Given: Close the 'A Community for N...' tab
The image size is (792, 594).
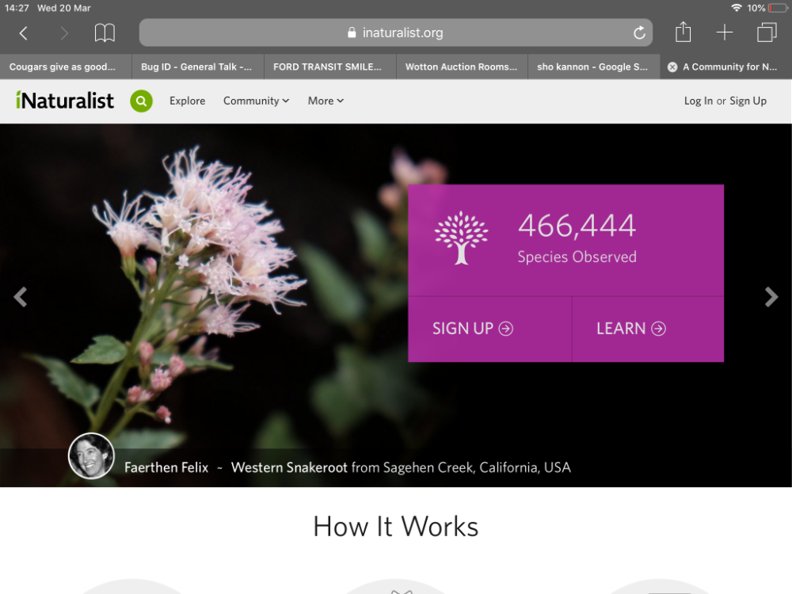Looking at the screenshot, I should pos(672,67).
